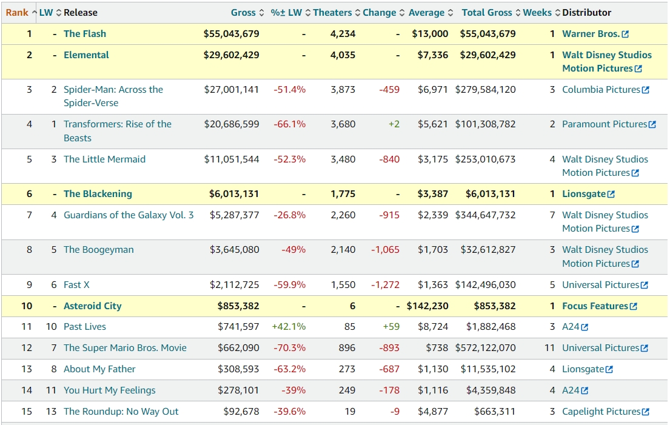This screenshot has height=425, width=670.
Task: Open Guardians of the Galaxy Vol. 3 link
Action: 129,215
